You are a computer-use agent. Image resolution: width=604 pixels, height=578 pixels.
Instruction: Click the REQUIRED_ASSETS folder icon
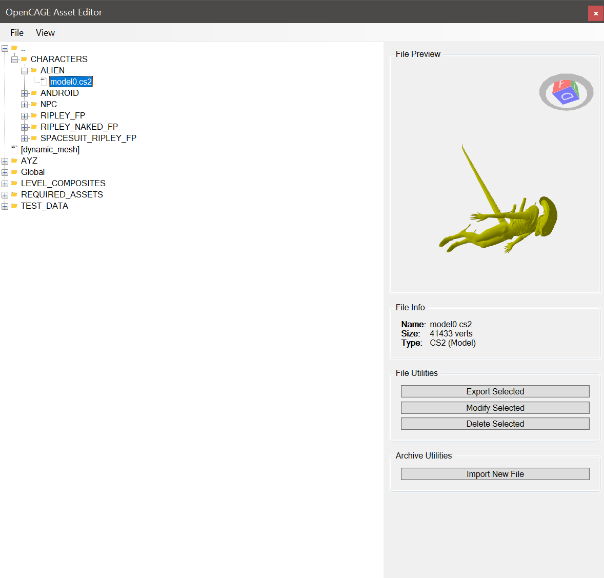[x=14, y=194]
